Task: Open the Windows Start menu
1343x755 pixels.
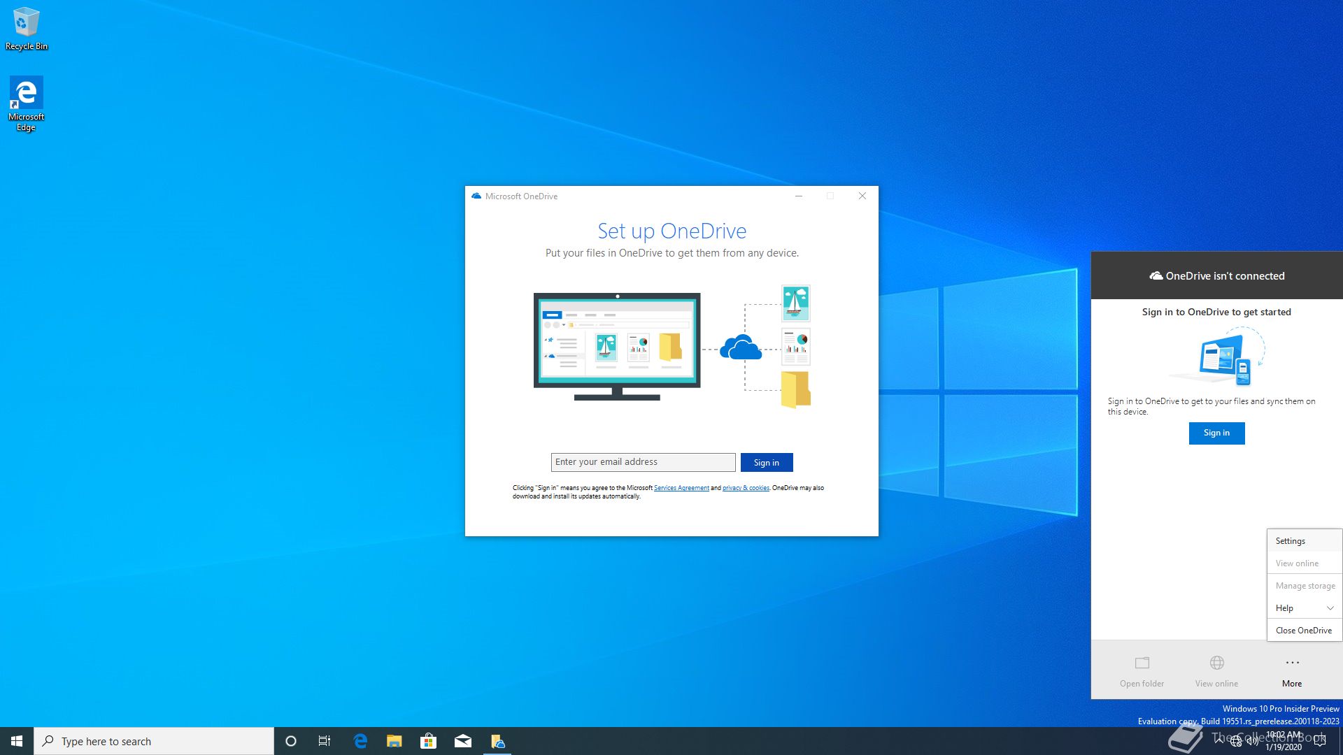Action: (x=17, y=741)
